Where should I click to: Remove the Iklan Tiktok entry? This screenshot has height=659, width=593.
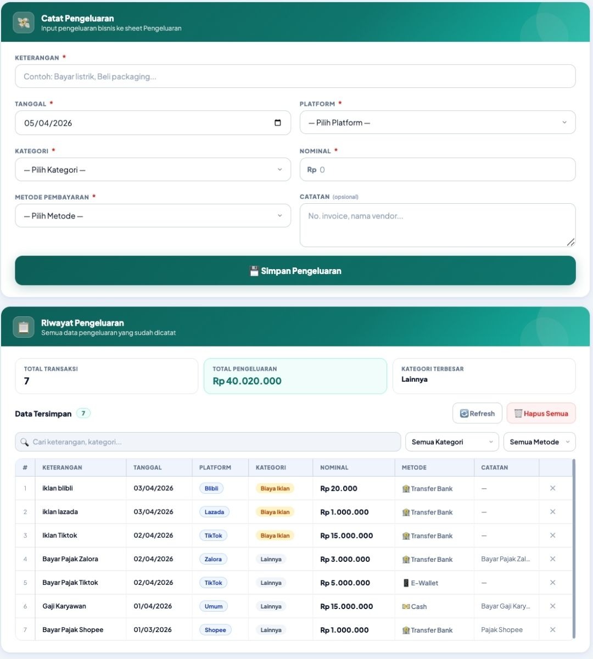(x=552, y=535)
